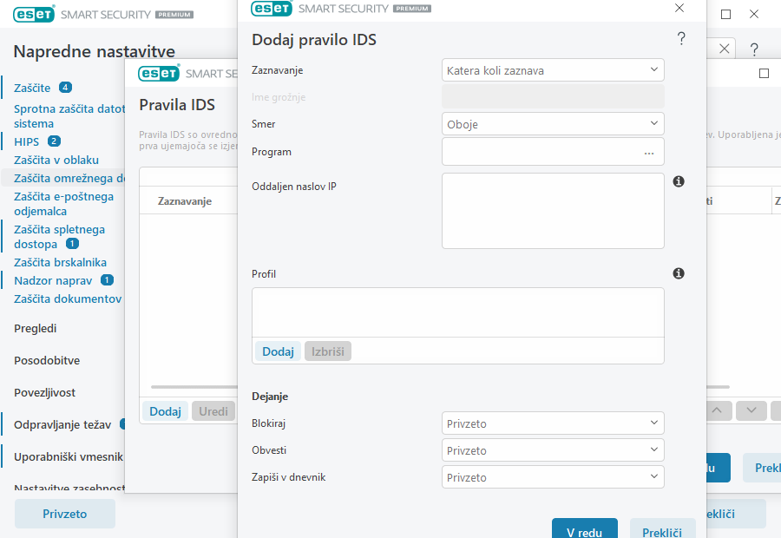
Task: Go to Nadzor naprav section
Action: [54, 280]
